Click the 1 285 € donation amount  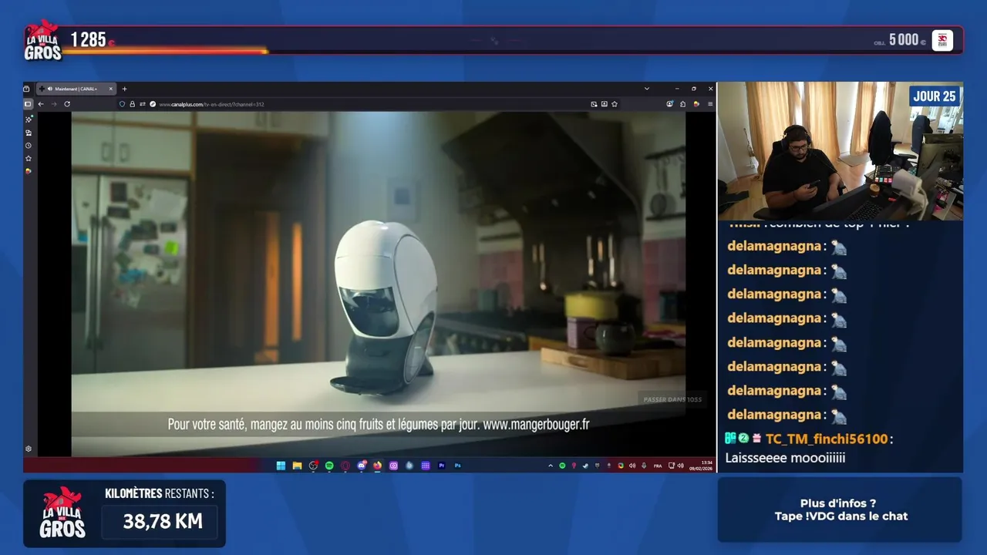(x=93, y=39)
